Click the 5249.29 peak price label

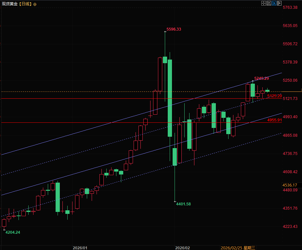click(262, 78)
